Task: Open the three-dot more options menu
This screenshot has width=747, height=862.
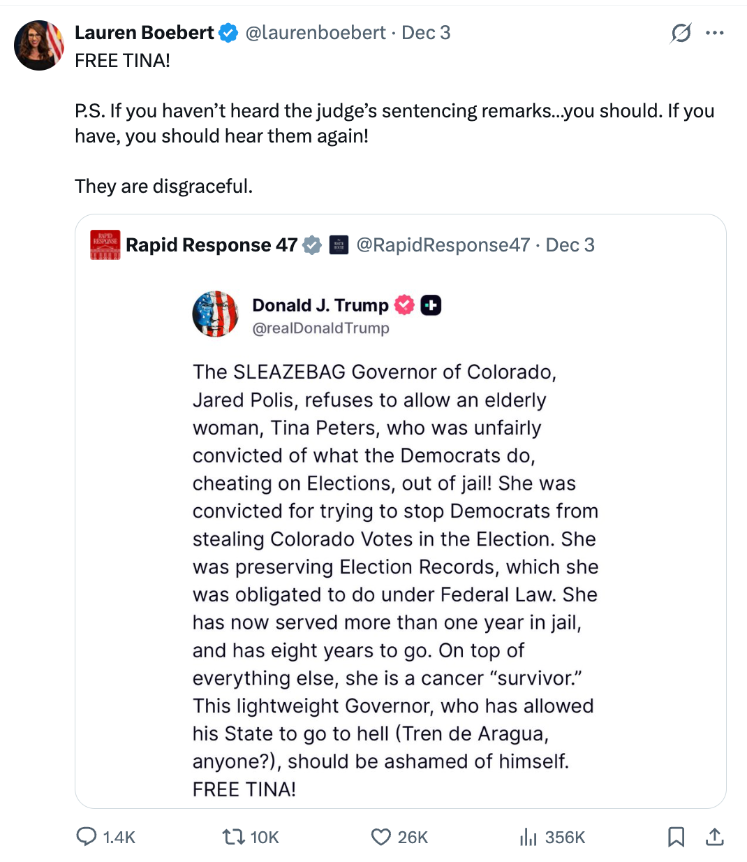Action: 715,33
